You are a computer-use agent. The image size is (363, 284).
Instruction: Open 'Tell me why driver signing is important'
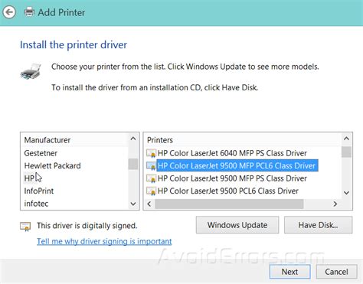click(104, 241)
